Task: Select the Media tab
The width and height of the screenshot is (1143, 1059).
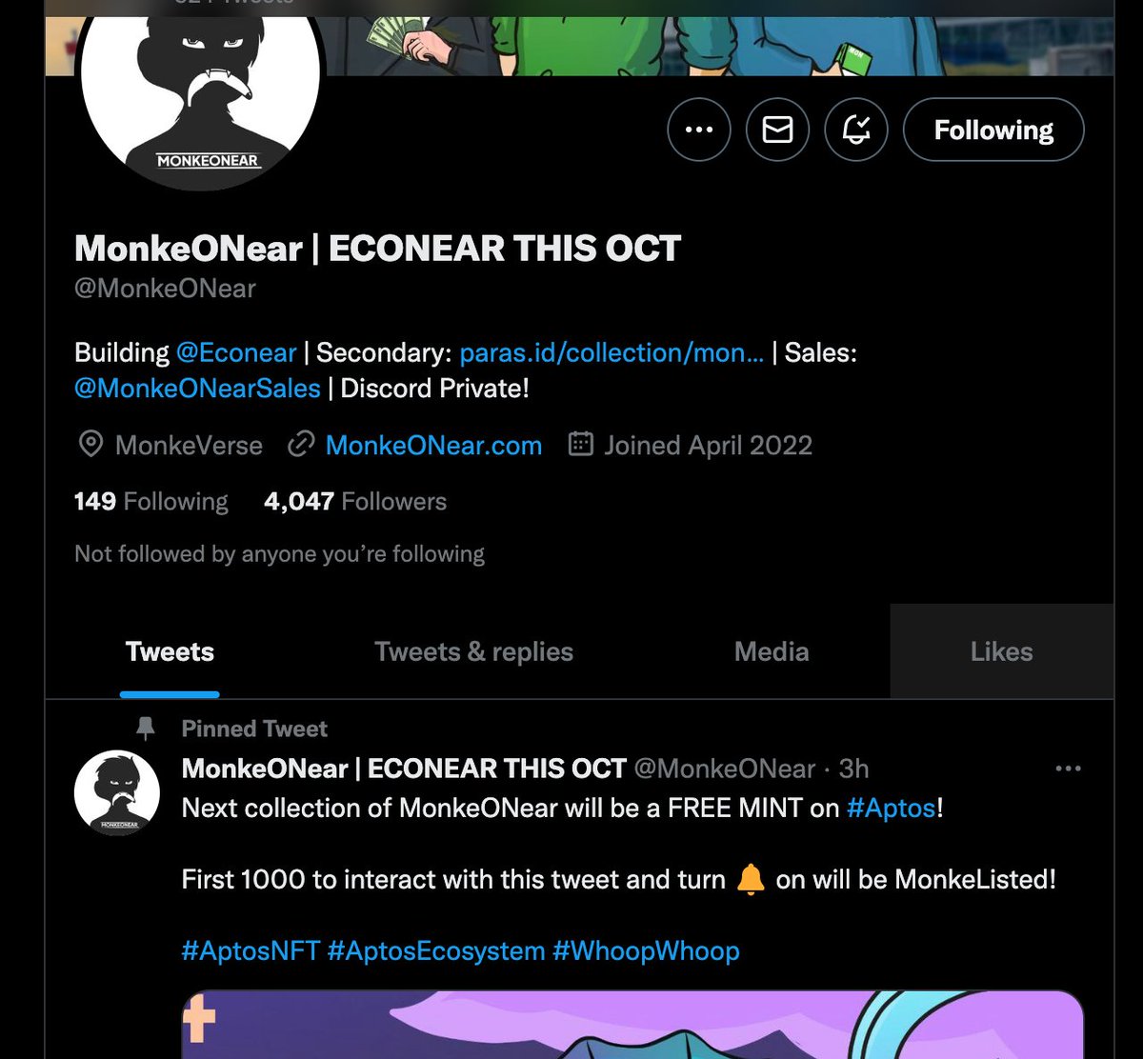Action: pos(772,651)
